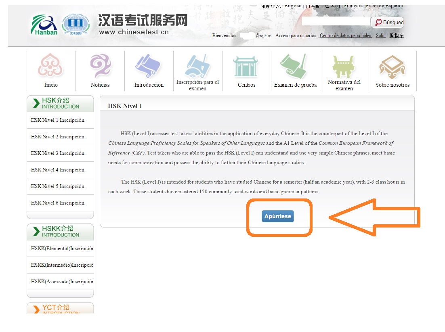
Task: Open the Inicio home section icon
Action: point(51,65)
